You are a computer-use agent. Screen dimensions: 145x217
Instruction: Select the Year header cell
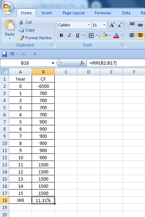coord(20,79)
